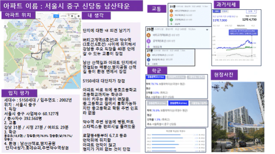Click the 29분 travel time heading
Image resolution: width=275 pixels, height=154 pixels.
[x=150, y=30]
